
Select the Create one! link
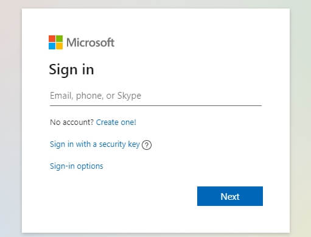[116, 122]
